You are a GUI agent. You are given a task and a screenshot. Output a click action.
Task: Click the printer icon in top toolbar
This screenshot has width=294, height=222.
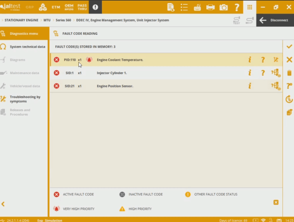point(210,7)
